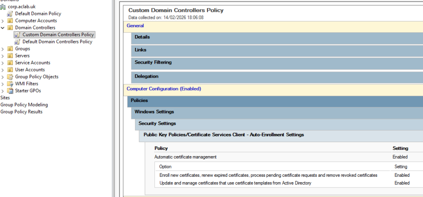Click the Custom Domain Controllers Policy icon
The height and width of the screenshot is (197, 423).
[17, 35]
